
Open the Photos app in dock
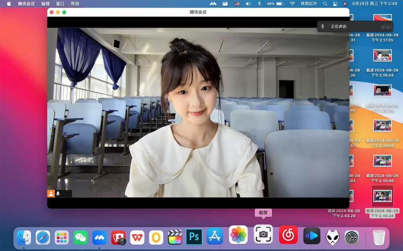(238, 235)
